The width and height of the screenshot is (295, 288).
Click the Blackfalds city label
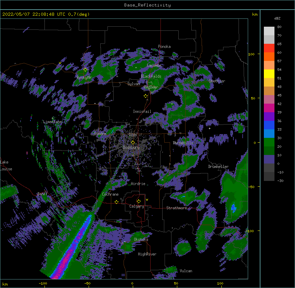[151, 76]
